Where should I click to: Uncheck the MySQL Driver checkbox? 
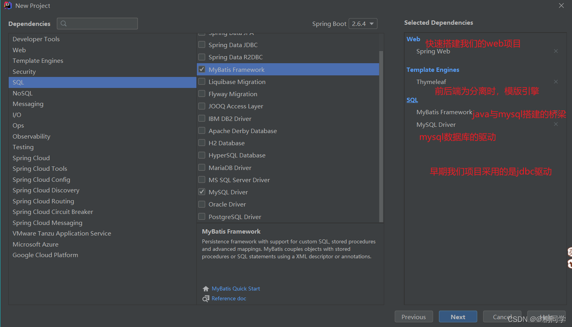pyautogui.click(x=202, y=192)
